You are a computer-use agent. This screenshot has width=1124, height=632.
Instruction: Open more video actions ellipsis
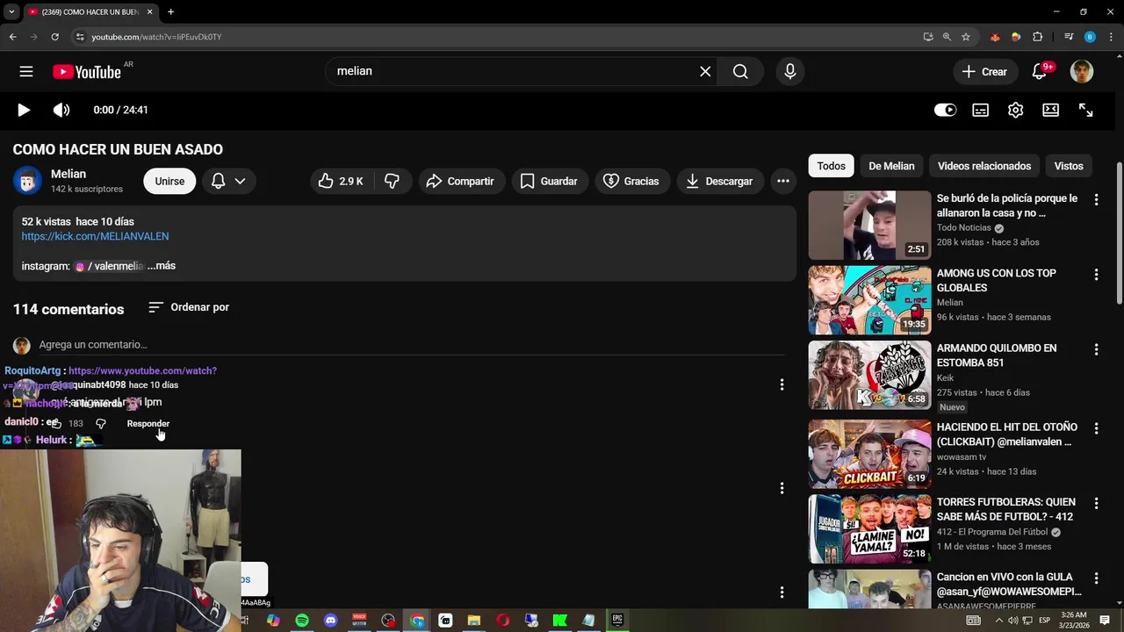coord(782,181)
